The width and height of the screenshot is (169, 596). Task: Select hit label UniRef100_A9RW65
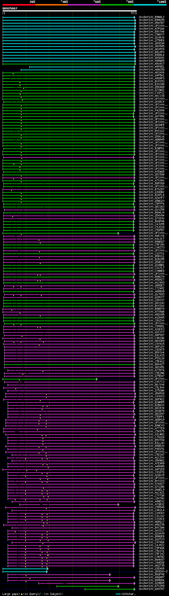point(152,61)
